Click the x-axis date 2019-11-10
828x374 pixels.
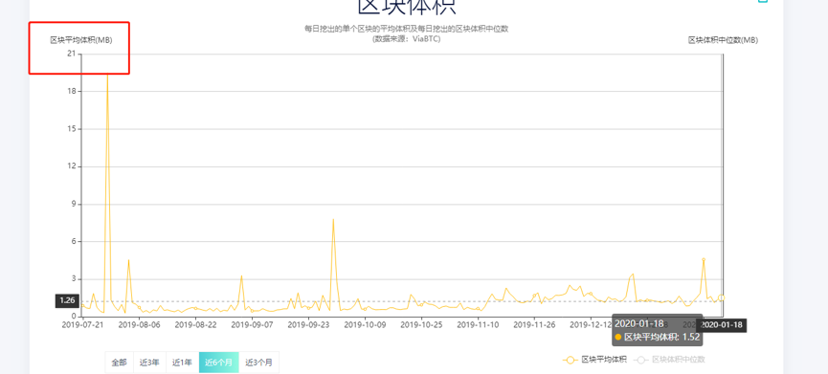pyautogui.click(x=479, y=325)
